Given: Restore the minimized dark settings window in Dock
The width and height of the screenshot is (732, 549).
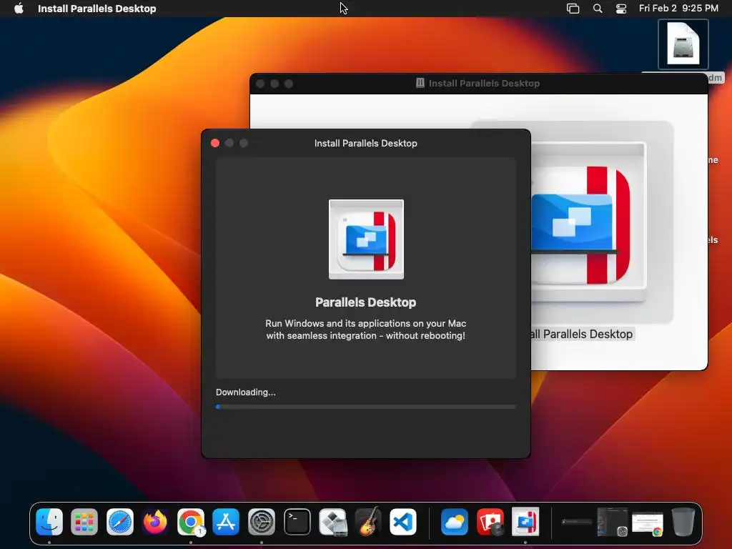Looking at the screenshot, I should pos(612,521).
